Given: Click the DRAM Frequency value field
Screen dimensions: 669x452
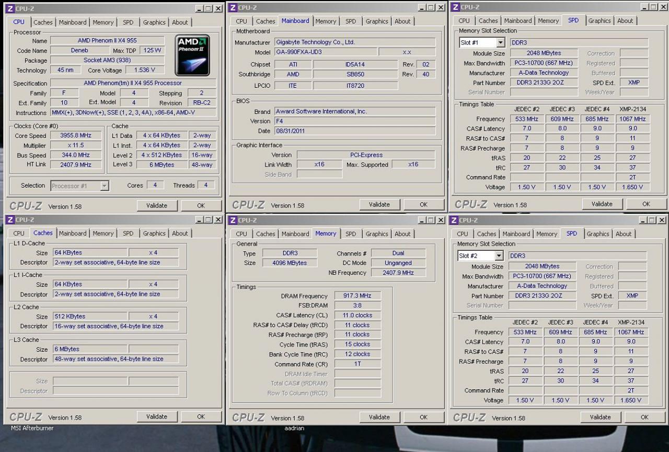Looking at the screenshot, I should coord(357,296).
